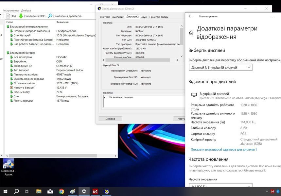The height and width of the screenshot is (196, 281).
Task: Click the partially hidden Наступна button in DirectX dialog
Action: point(179,119)
